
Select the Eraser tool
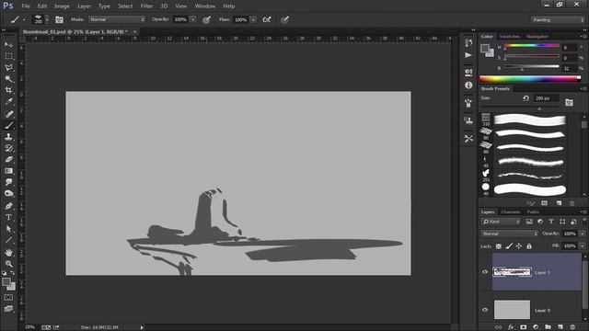pos(8,159)
